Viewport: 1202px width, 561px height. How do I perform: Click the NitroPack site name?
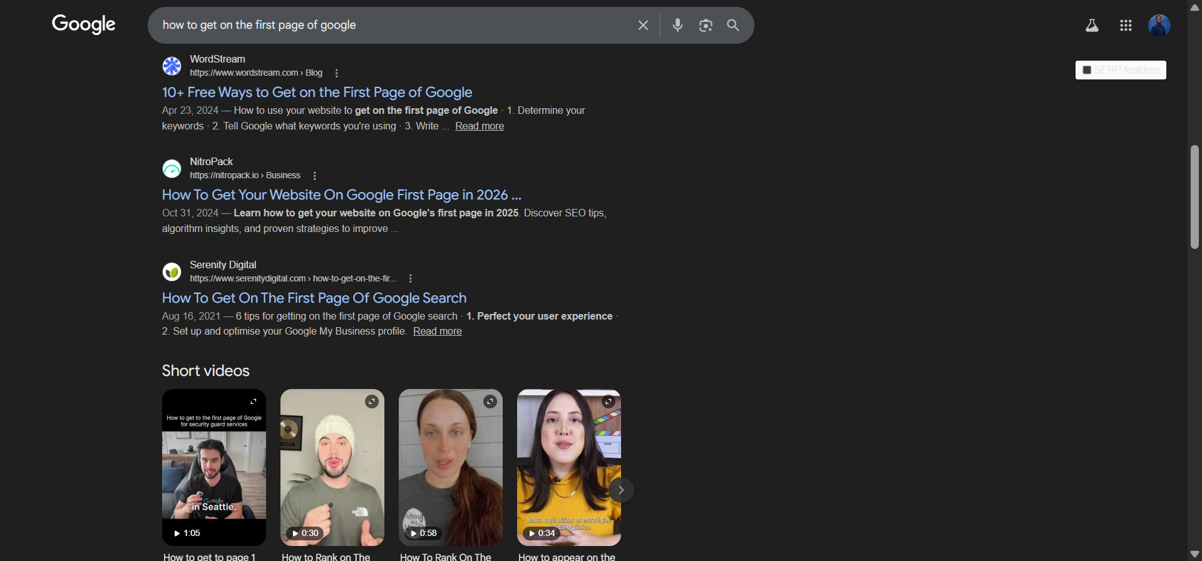tap(211, 162)
